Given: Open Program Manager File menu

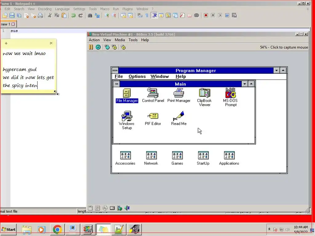Looking at the screenshot, I should [x=119, y=77].
